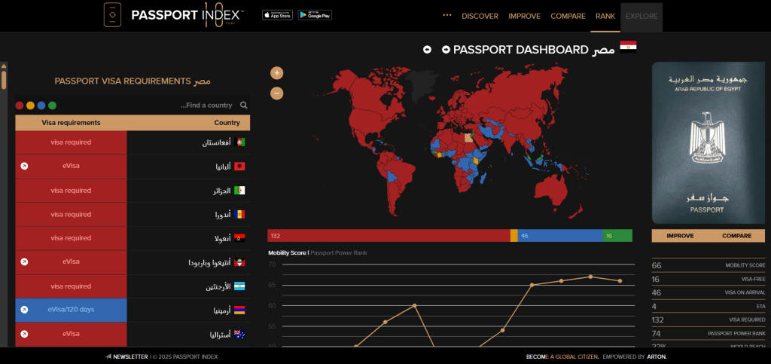Viewport: 771px width, 364px height.
Task: Click the blue 46 segment of bar
Action: (560, 236)
